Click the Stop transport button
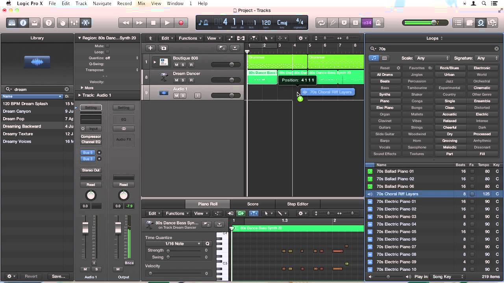 pos(153,23)
